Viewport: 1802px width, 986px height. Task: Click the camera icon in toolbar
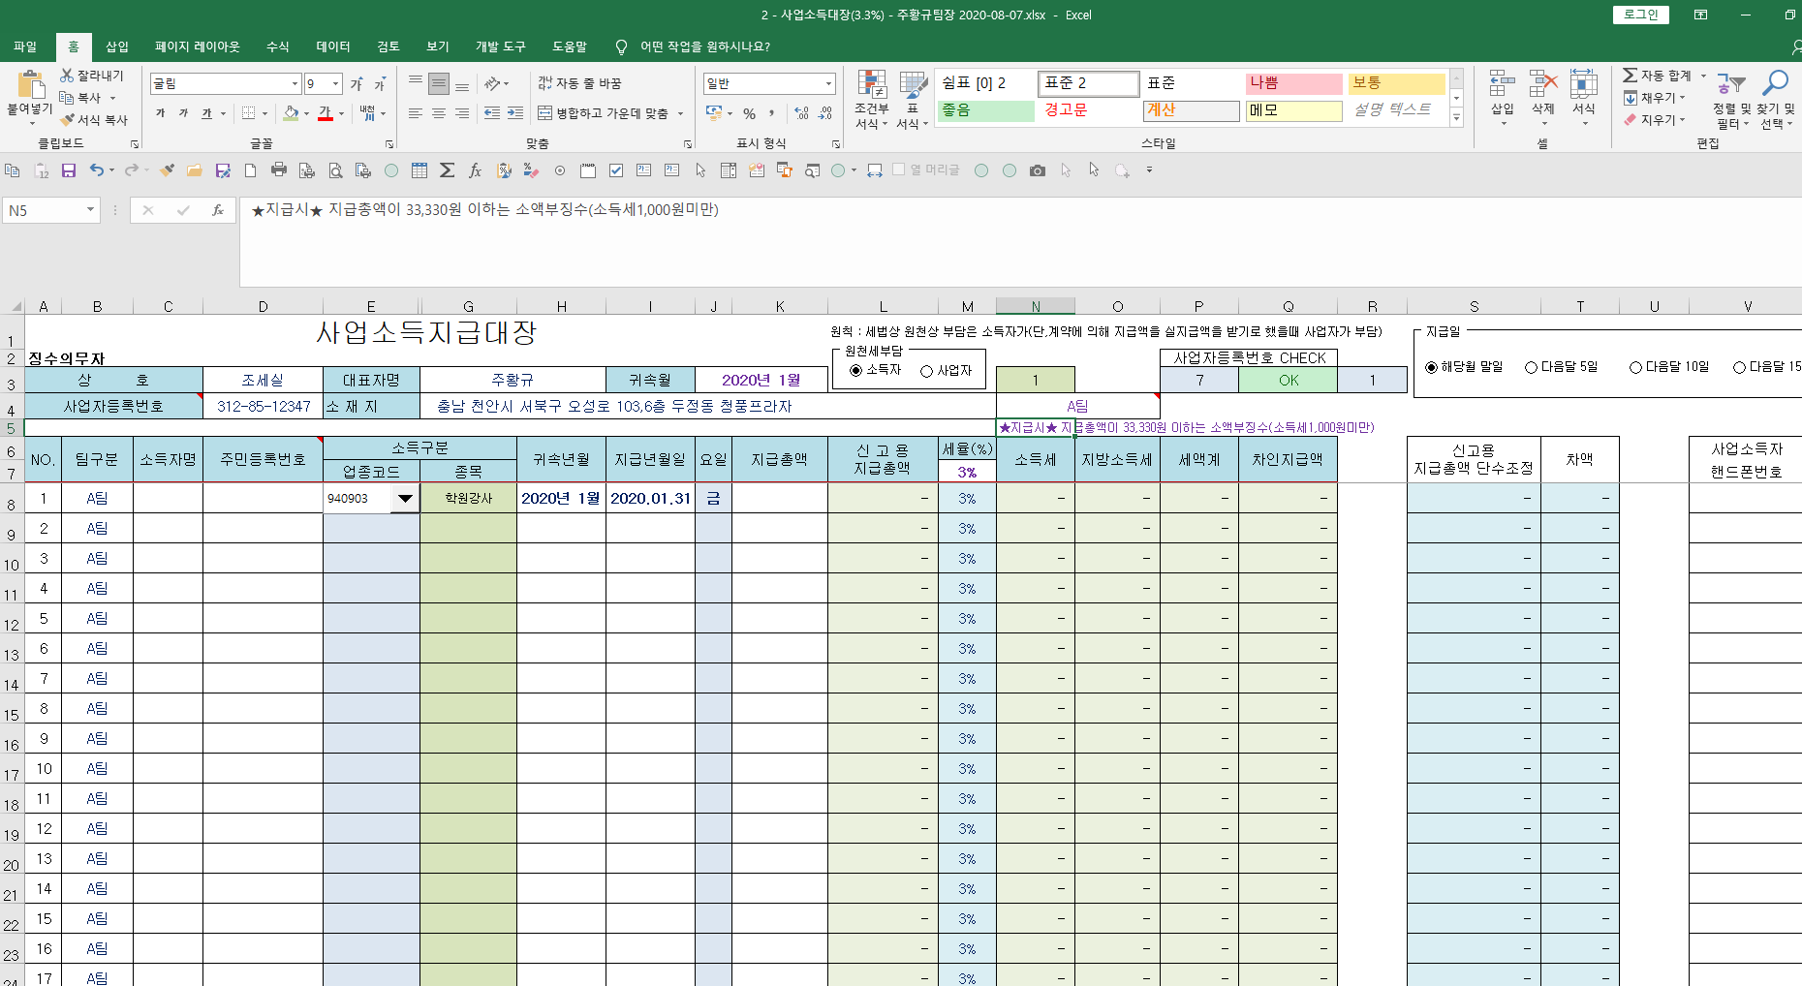(1038, 170)
